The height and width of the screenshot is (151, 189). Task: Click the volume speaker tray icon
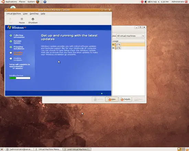[x=149, y=2]
